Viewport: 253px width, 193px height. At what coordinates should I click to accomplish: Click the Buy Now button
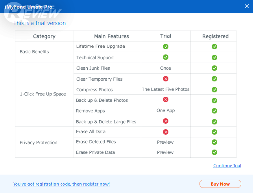220,184
